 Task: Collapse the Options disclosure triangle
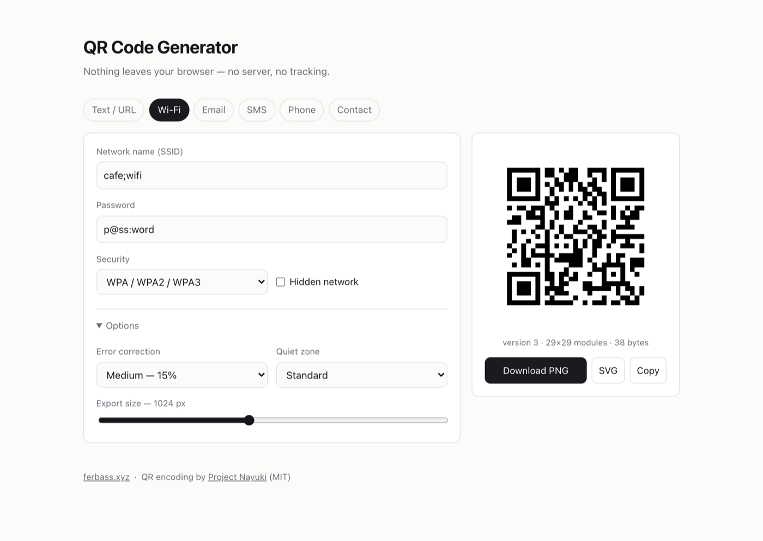click(x=99, y=326)
